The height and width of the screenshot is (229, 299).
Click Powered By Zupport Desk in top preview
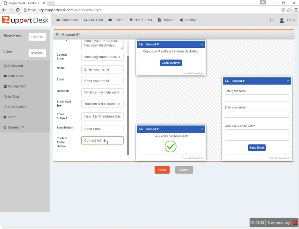click(193, 73)
